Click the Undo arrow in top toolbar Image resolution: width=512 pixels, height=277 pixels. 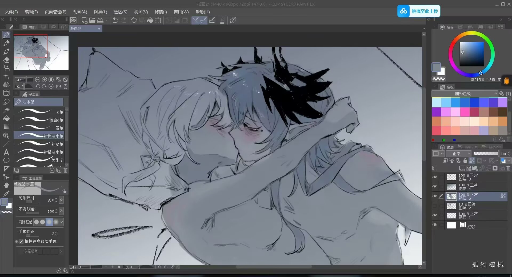tap(115, 20)
